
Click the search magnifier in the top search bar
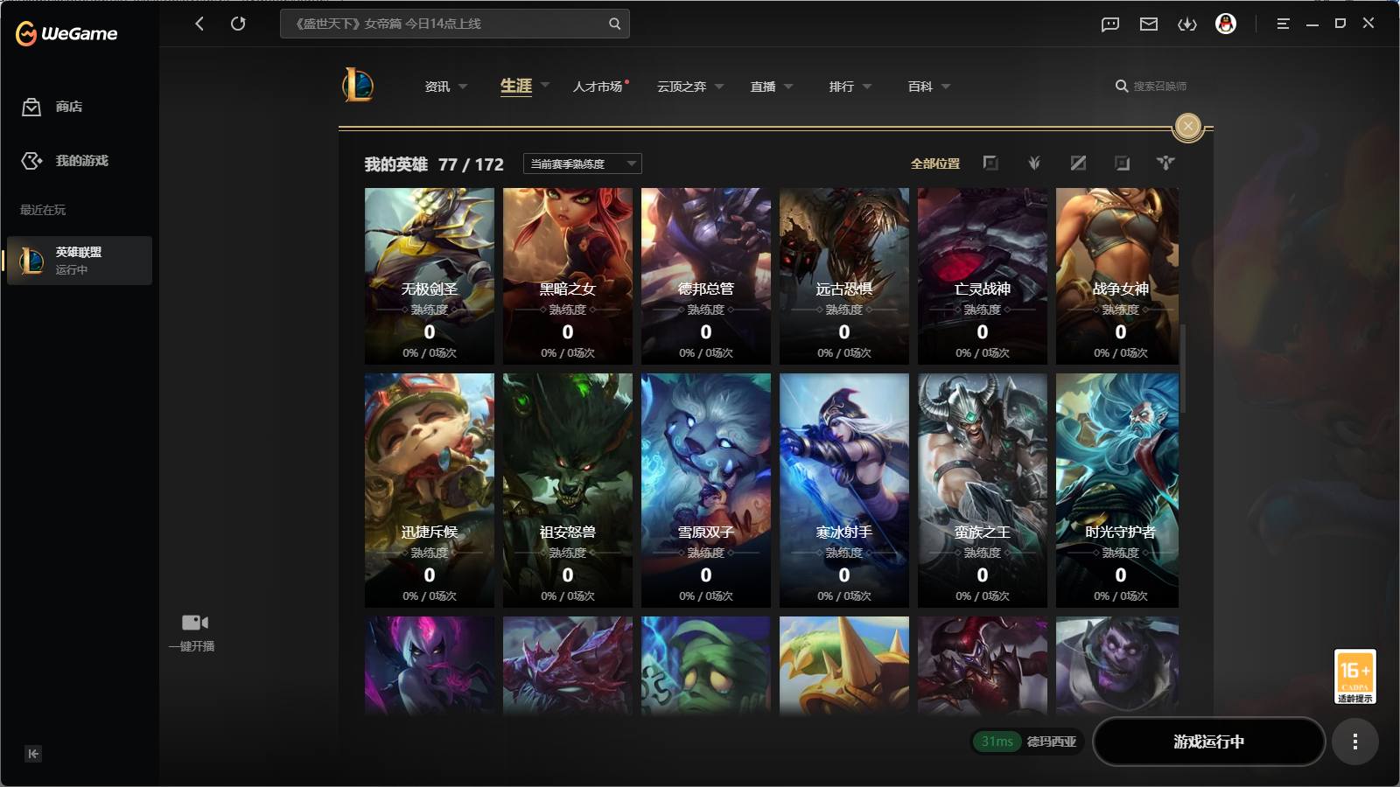[x=614, y=24]
